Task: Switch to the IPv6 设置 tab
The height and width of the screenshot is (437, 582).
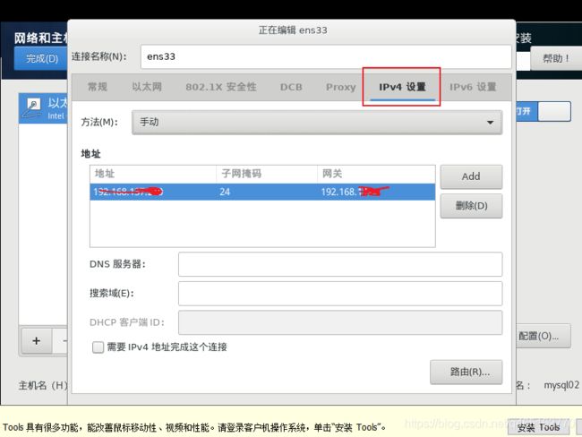Action: (473, 87)
